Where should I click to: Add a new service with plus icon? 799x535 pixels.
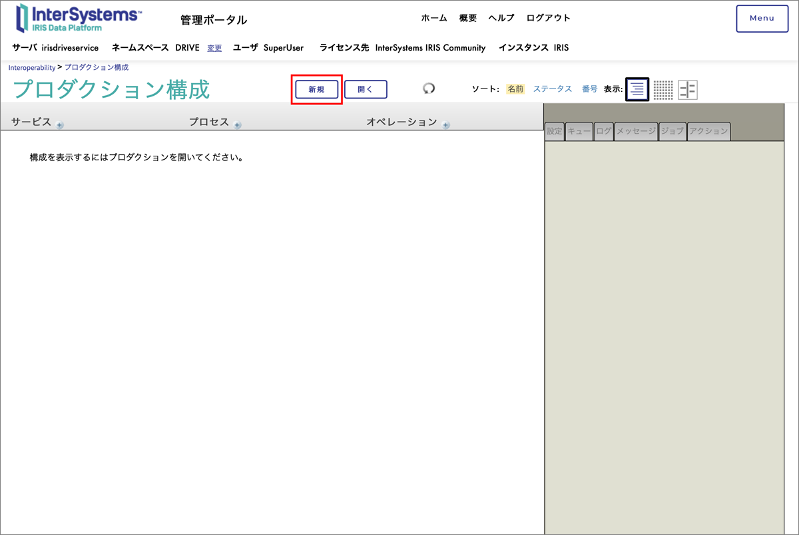click(x=60, y=125)
